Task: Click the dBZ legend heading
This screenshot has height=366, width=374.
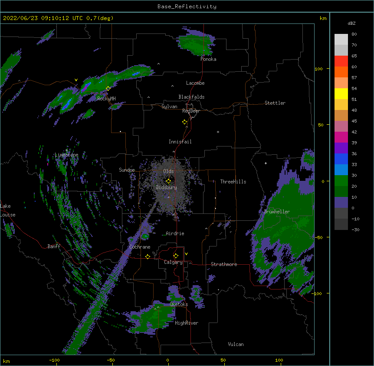Action: [x=351, y=23]
